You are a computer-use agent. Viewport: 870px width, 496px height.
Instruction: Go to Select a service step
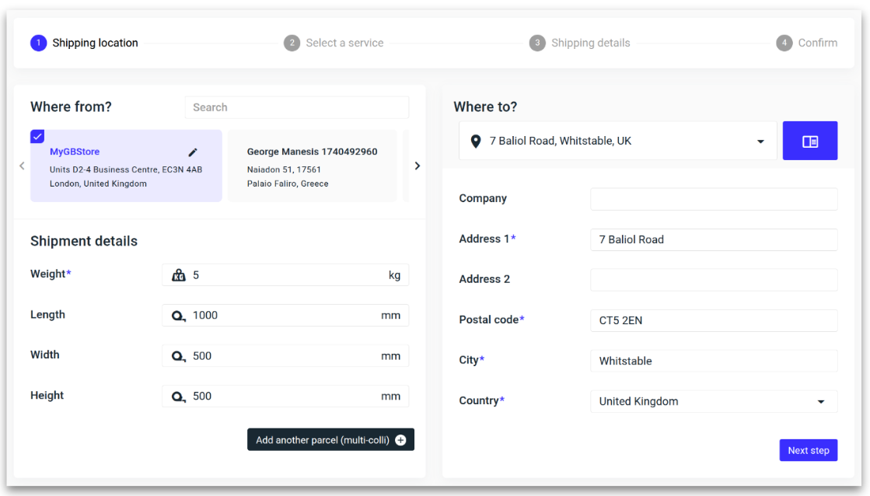334,43
